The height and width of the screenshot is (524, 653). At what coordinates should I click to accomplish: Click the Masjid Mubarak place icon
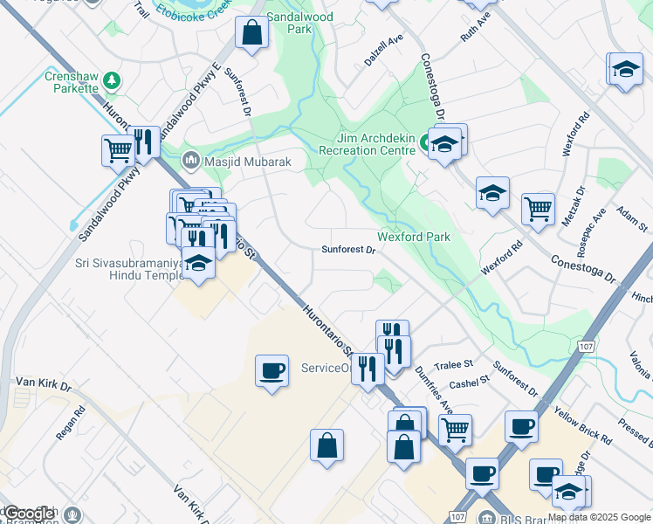coord(191,162)
